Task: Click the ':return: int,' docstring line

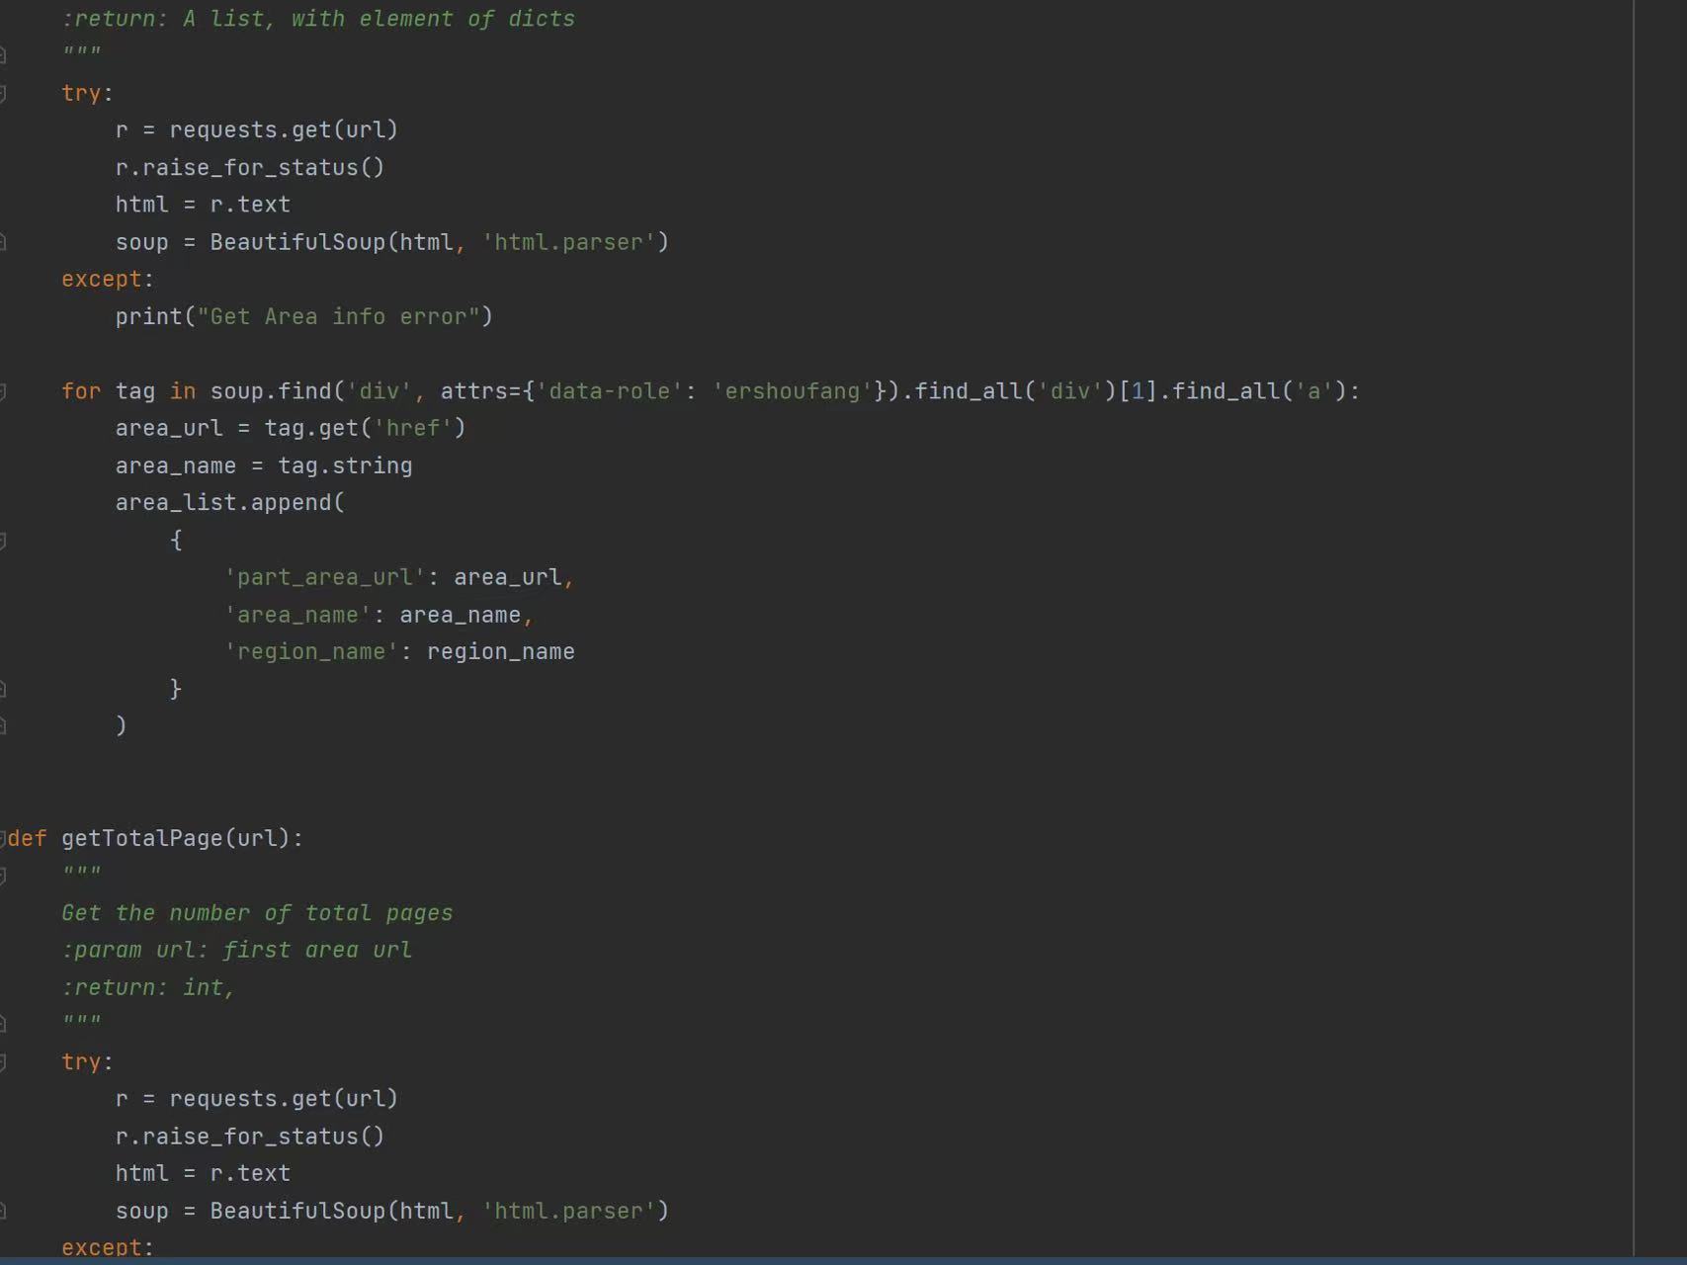Action: [148, 987]
